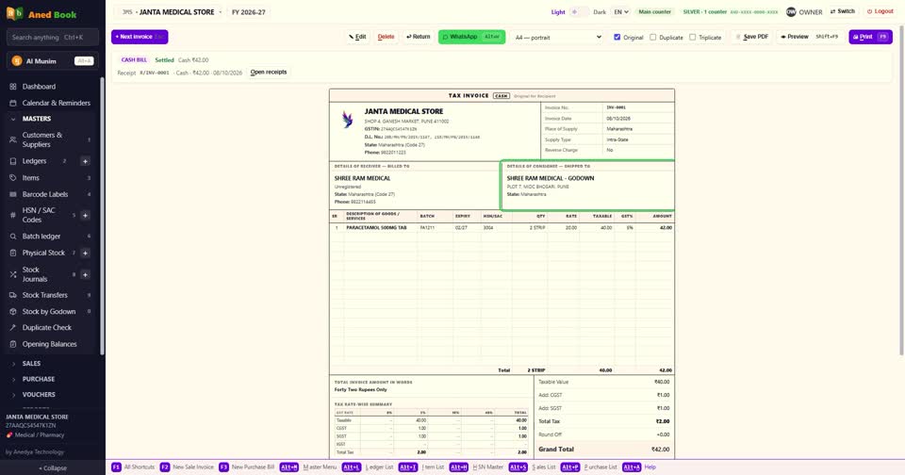Screen dimensions: 905x475
Task: Uncheck the Original copy checkbox
Action: (x=617, y=37)
